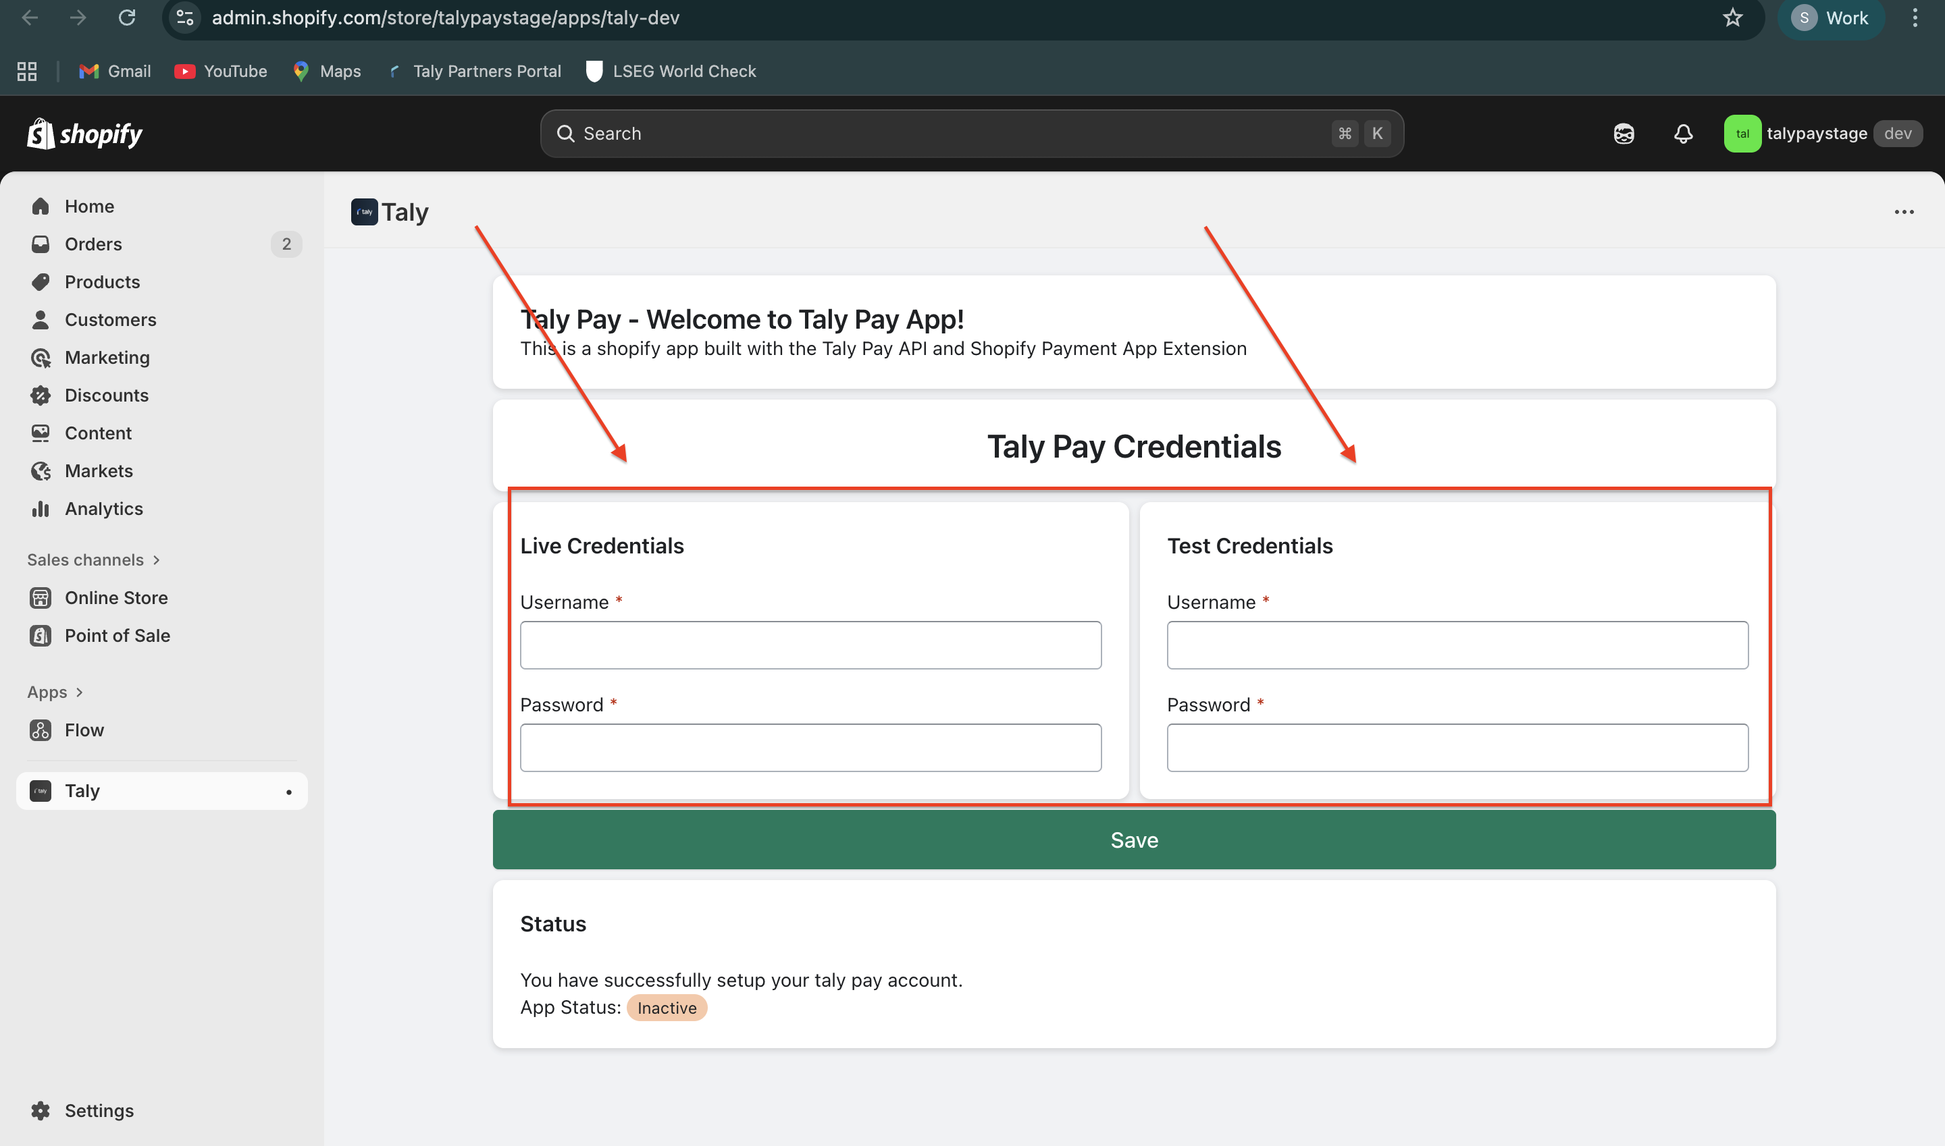Viewport: 1945px width, 1146px height.
Task: Click the Test Credentials Password field
Action: (1457, 748)
